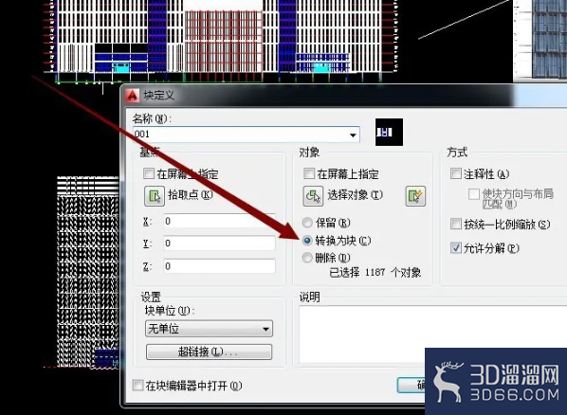
Task: Click the Select objects icon button
Action: coord(313,196)
